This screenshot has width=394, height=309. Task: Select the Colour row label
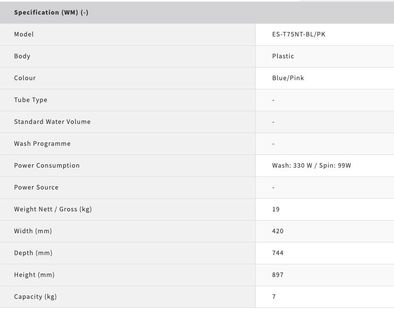[25, 78]
